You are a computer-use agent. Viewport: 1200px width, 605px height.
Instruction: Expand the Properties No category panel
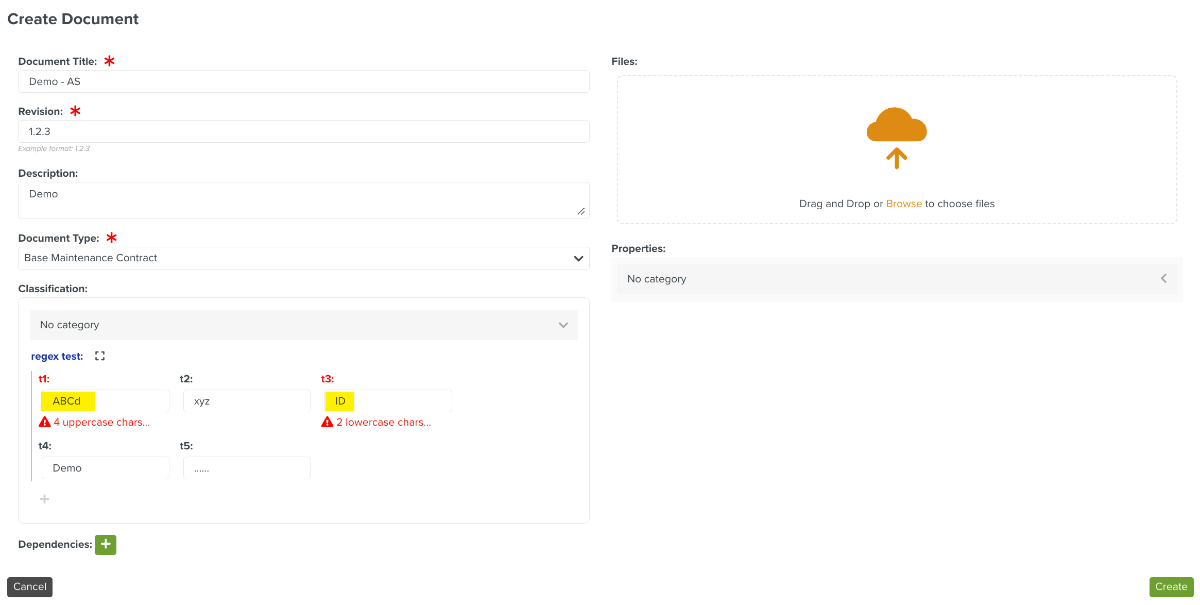[897, 279]
